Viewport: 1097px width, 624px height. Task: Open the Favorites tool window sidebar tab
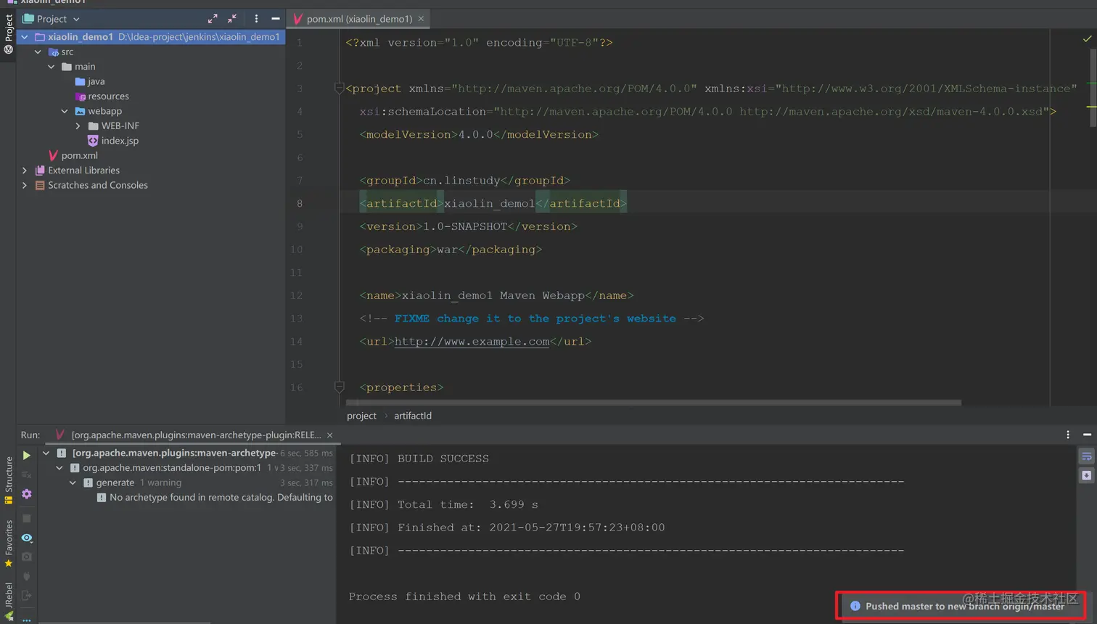tap(8, 543)
